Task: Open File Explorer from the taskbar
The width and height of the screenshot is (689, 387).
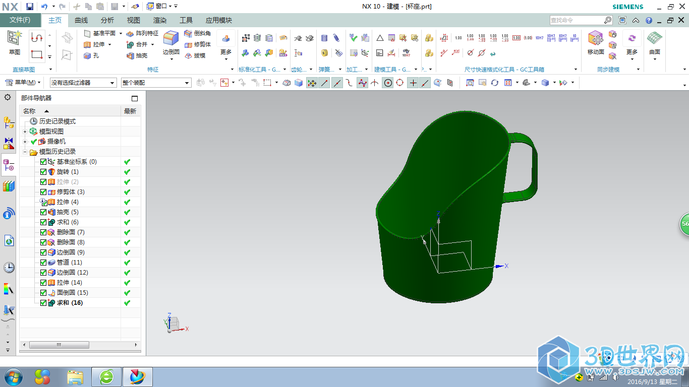Action: coord(75,376)
